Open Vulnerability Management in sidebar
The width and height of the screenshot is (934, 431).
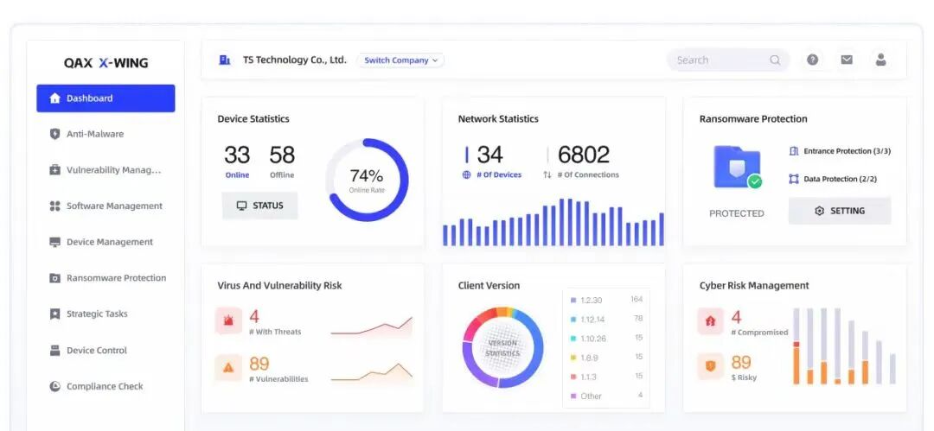coord(112,170)
